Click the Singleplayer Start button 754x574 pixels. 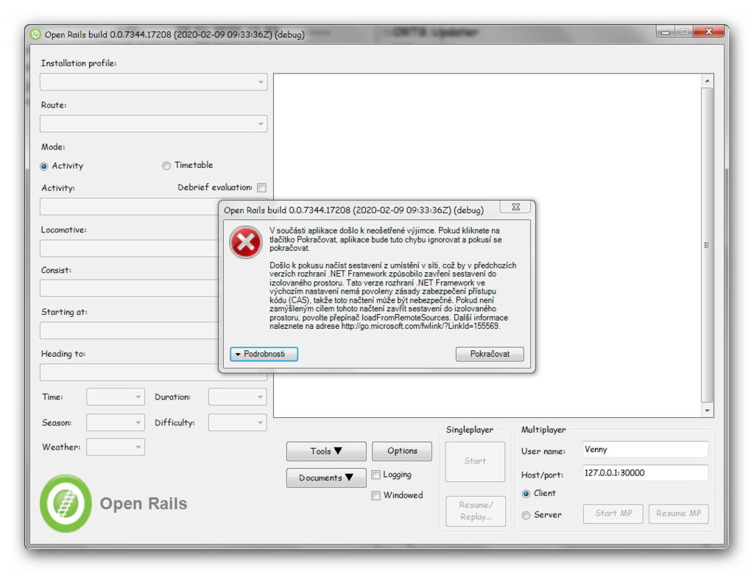click(475, 461)
